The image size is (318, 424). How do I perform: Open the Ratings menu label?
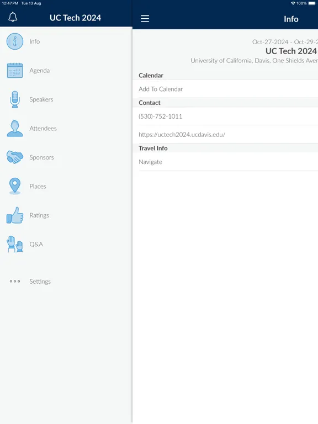tap(39, 215)
